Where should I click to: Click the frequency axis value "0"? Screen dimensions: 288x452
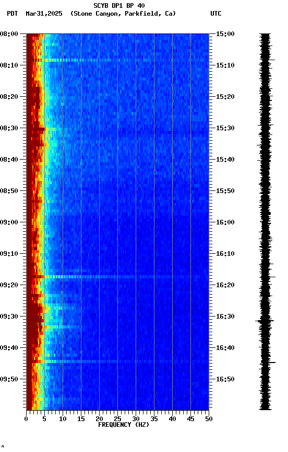pyautogui.click(x=26, y=419)
